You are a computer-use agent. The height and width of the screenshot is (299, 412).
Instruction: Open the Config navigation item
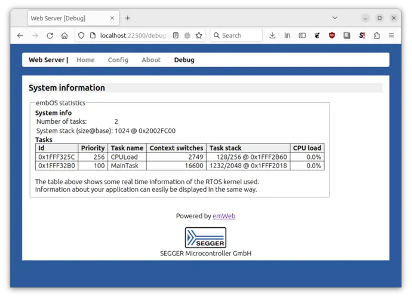pos(118,60)
